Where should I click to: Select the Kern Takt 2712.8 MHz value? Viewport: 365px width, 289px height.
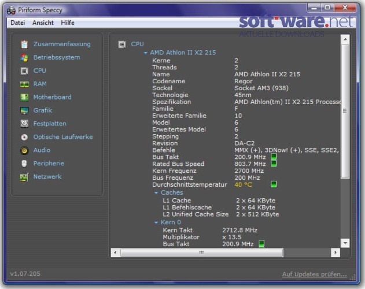(239, 230)
